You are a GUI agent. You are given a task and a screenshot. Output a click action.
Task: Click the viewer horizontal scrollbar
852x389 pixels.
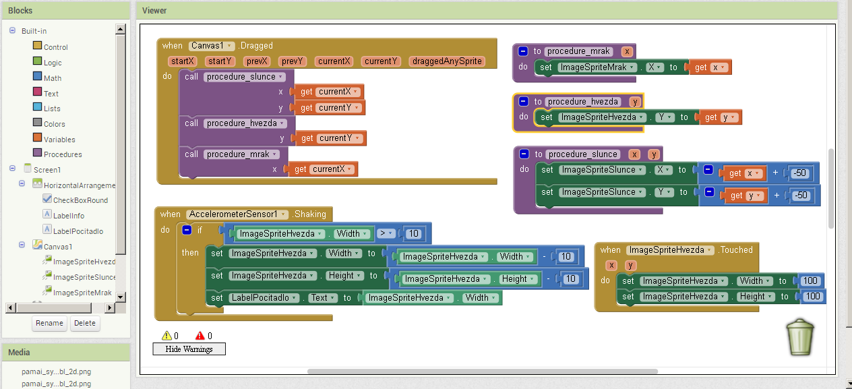(482, 371)
